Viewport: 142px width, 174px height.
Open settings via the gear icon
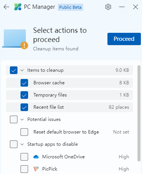point(108,7)
